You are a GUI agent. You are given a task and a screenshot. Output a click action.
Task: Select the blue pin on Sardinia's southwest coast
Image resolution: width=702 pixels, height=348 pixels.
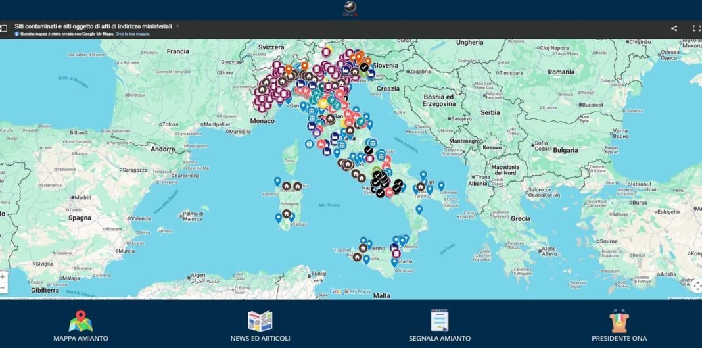coord(279,218)
